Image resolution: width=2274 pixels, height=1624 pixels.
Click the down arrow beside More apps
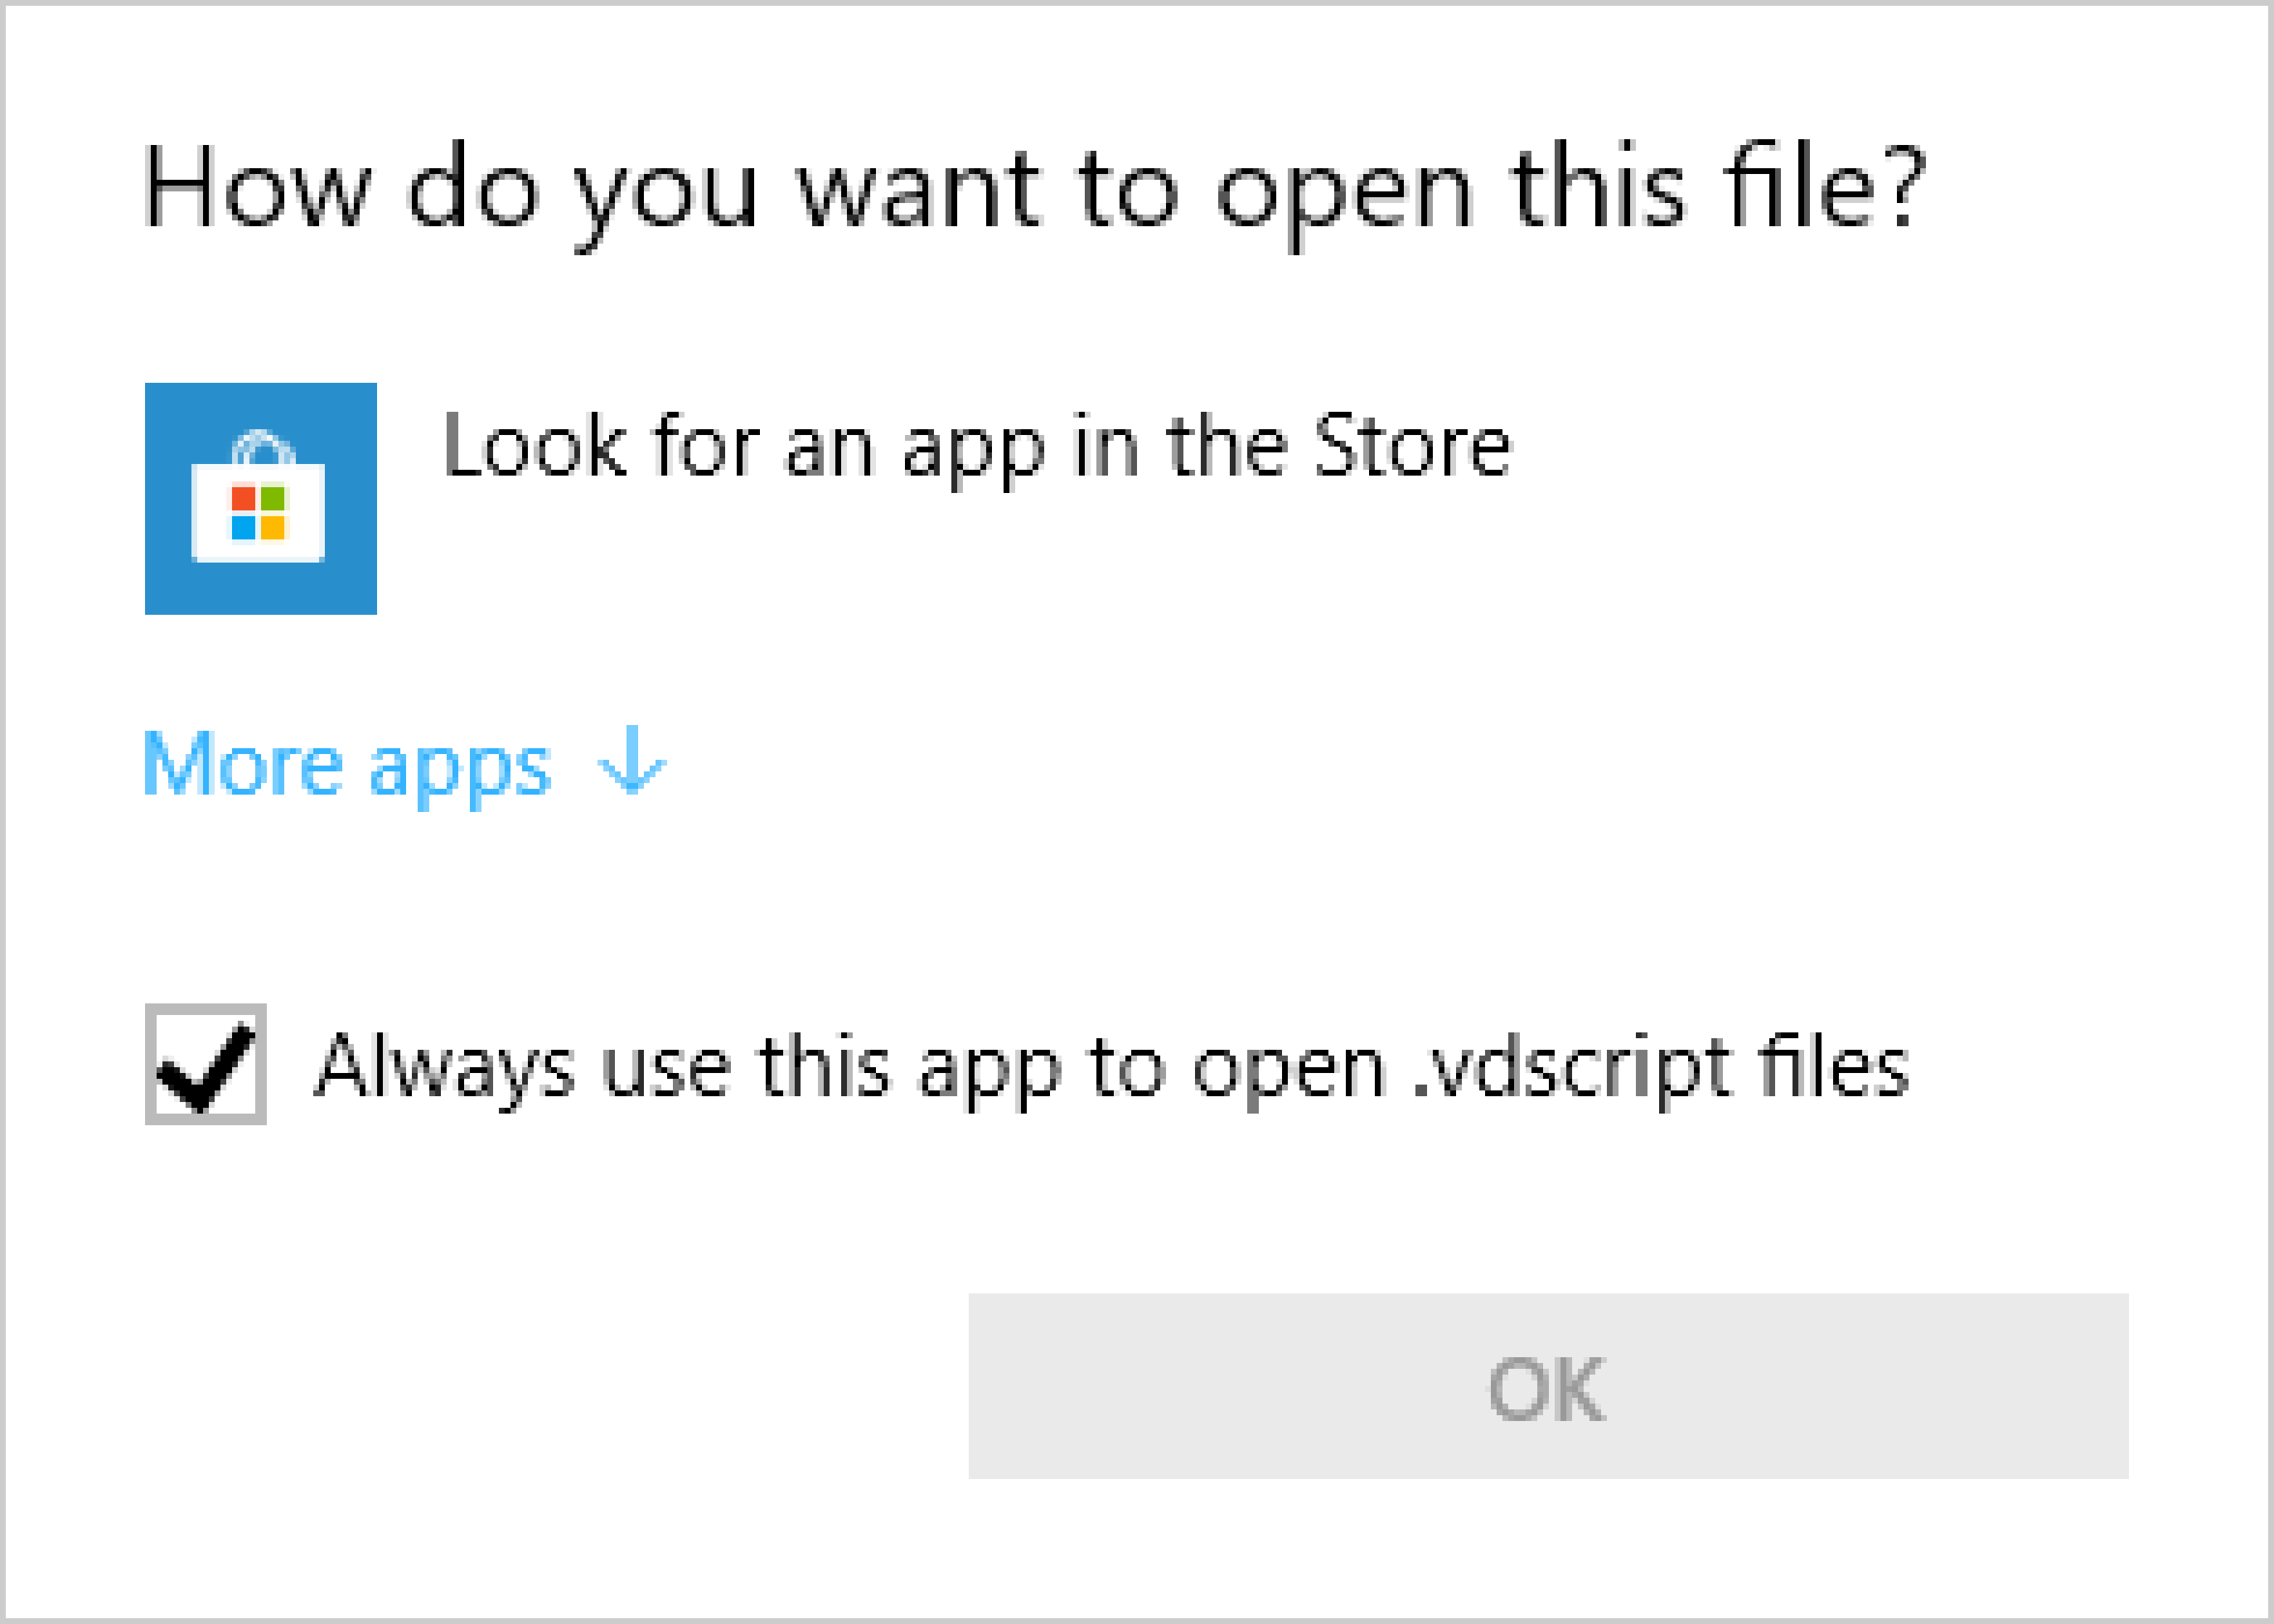[x=631, y=761]
